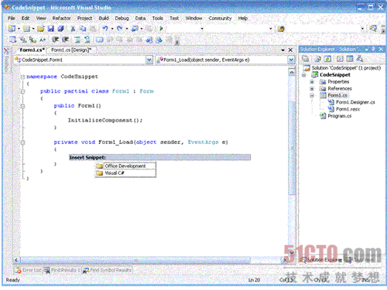Select Office Development snippet folder
387x290 pixels.
(125, 166)
